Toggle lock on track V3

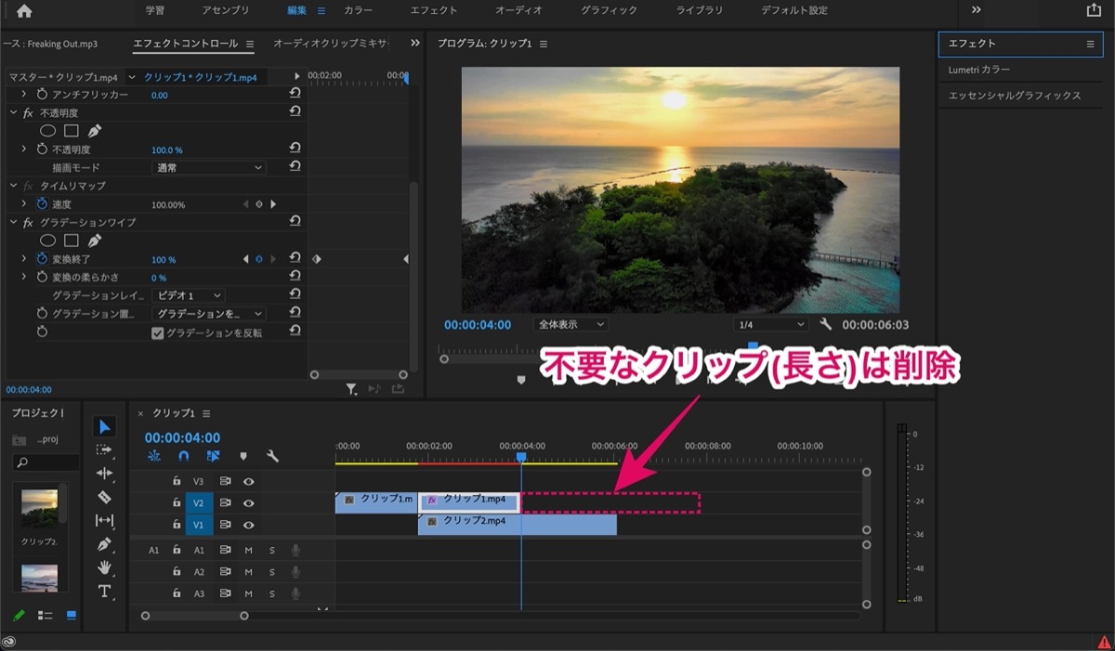coord(177,481)
